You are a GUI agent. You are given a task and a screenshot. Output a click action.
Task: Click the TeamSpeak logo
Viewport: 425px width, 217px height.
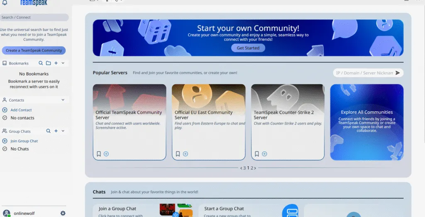(x=34, y=3)
